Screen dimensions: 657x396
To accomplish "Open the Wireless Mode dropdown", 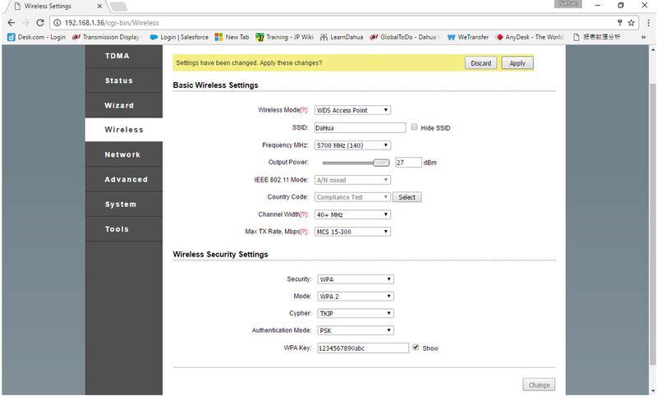I will (x=352, y=110).
